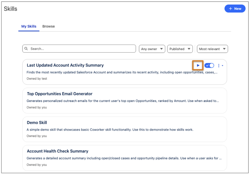Open Top Opportunities Email Generator skill
This screenshot has height=175, width=251.
(60, 94)
